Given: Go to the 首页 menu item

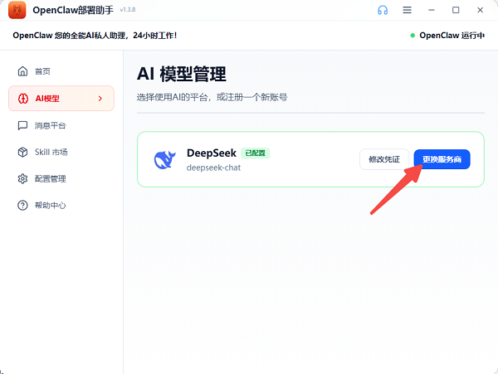Looking at the screenshot, I should [x=61, y=71].
